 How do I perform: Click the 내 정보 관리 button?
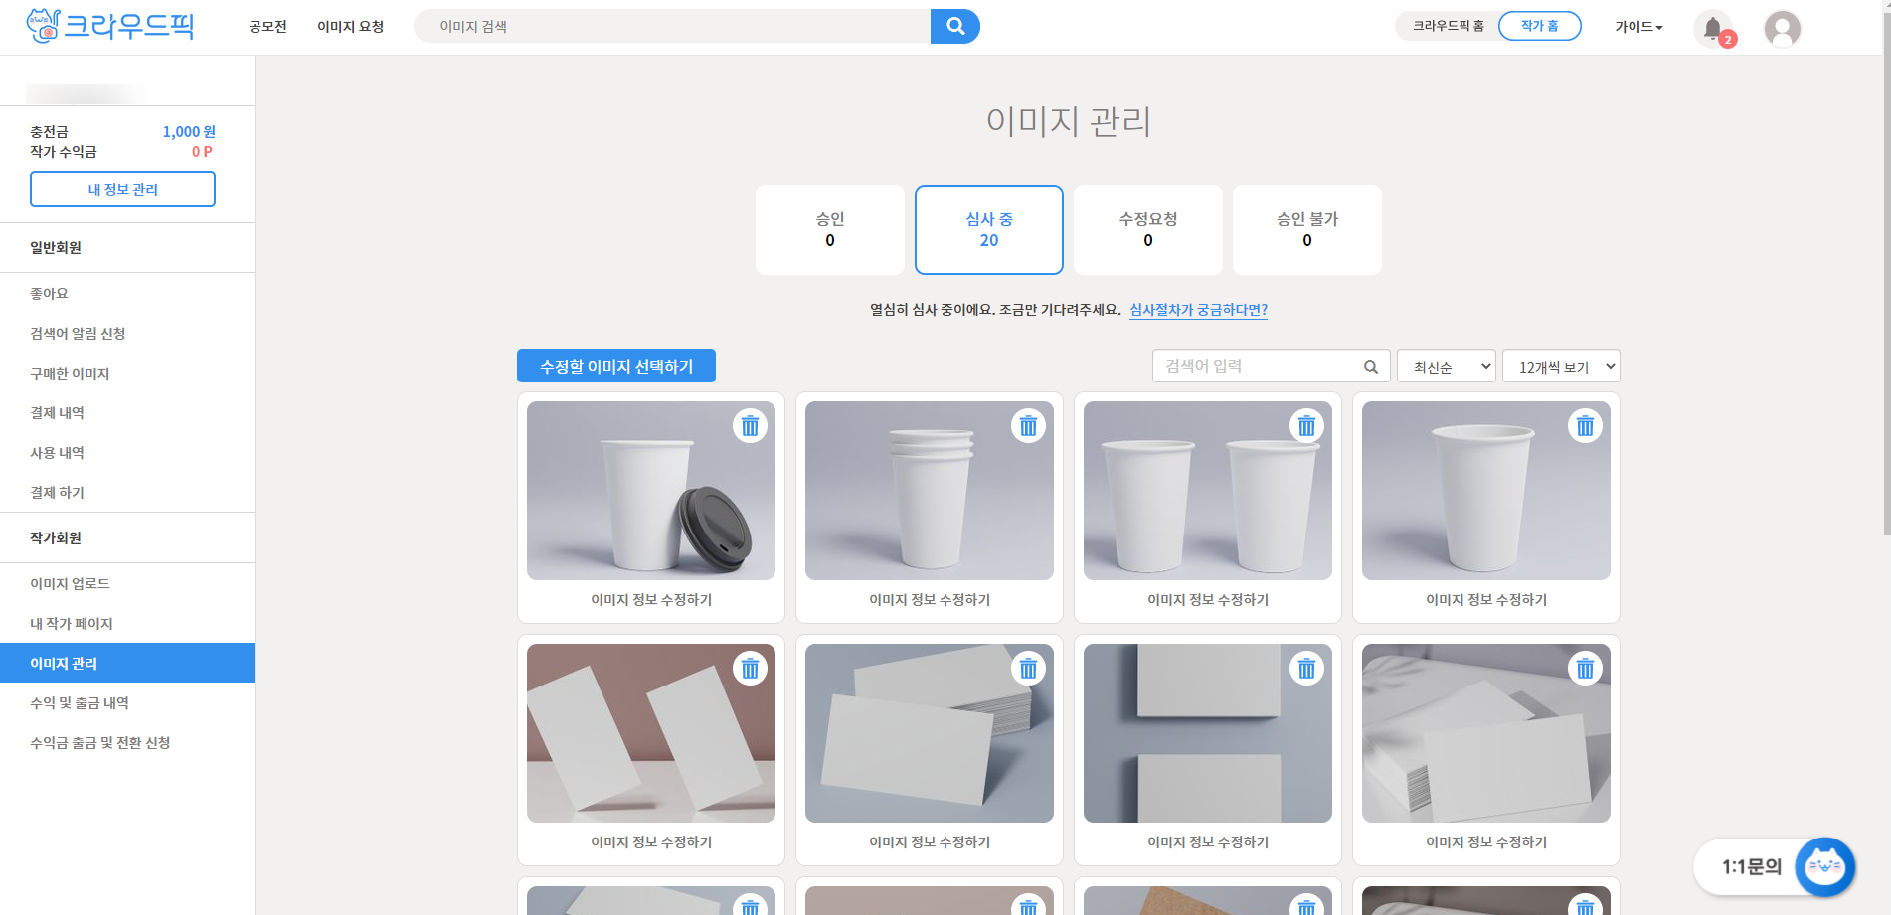pyautogui.click(x=122, y=189)
